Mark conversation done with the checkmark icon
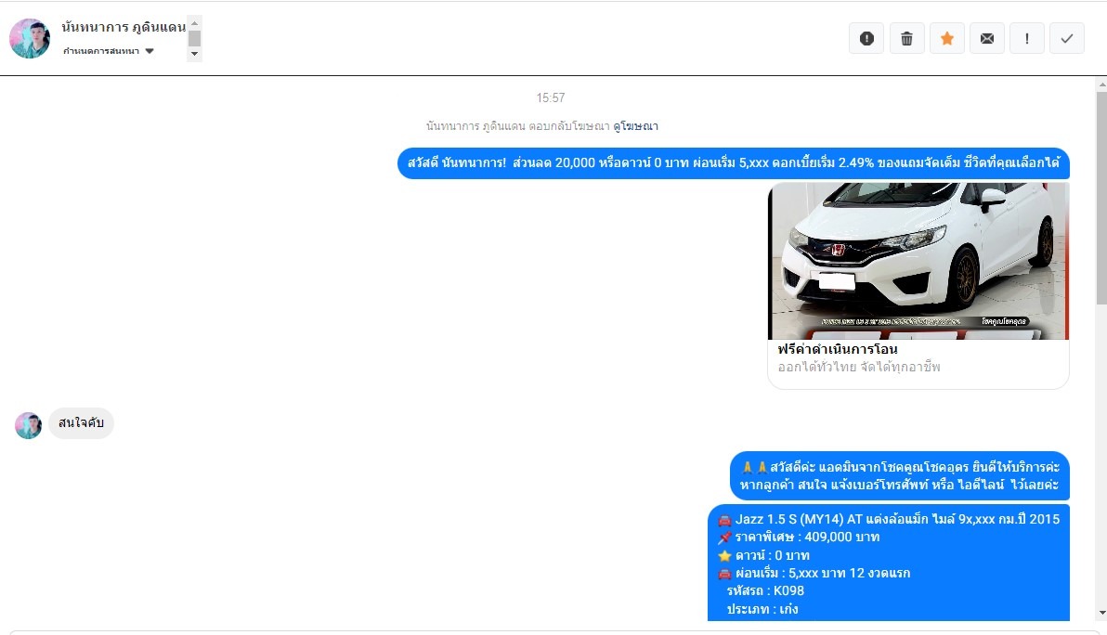Viewport: 1107px width, 635px height. coord(1067,38)
